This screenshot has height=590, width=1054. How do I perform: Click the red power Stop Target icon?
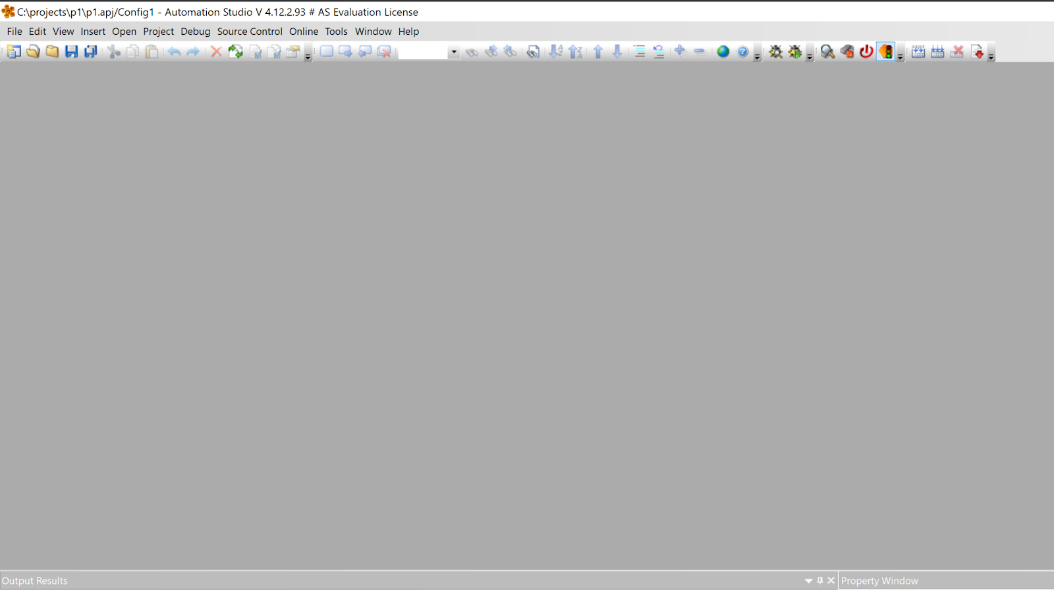click(x=866, y=51)
